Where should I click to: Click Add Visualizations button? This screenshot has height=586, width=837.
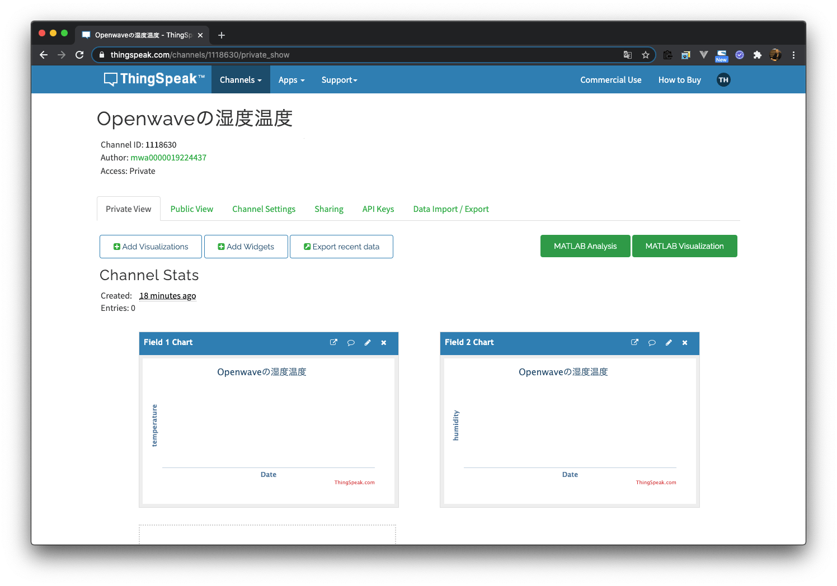click(x=151, y=247)
